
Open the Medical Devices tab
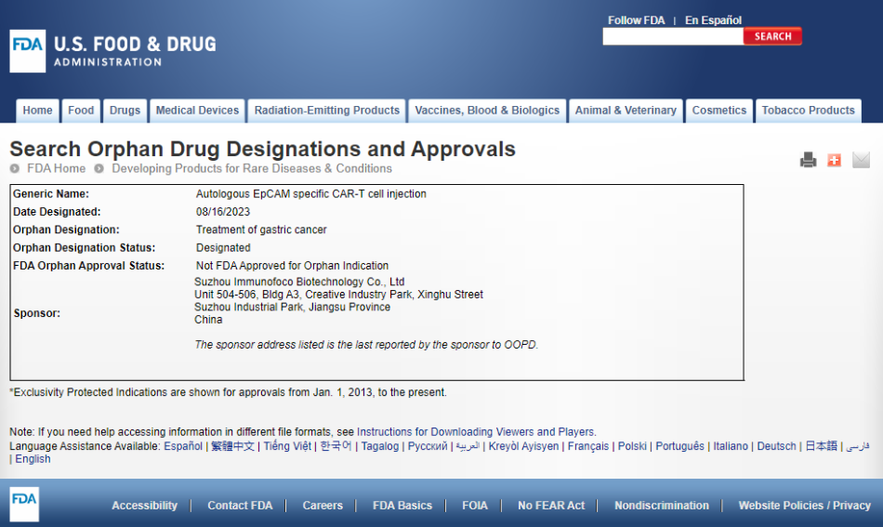point(198,111)
